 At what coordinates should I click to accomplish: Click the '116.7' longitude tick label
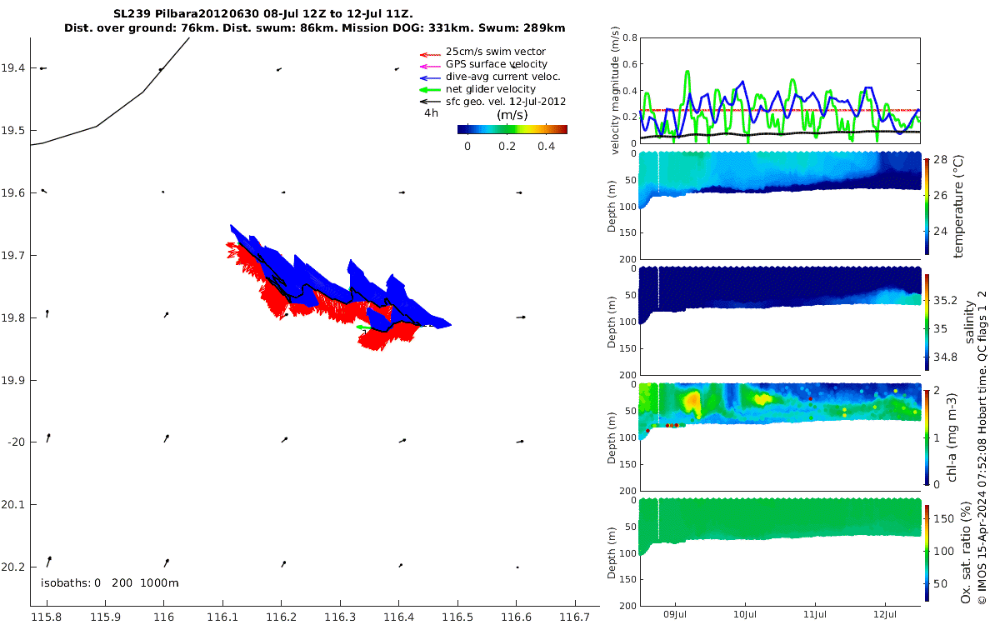[574, 617]
